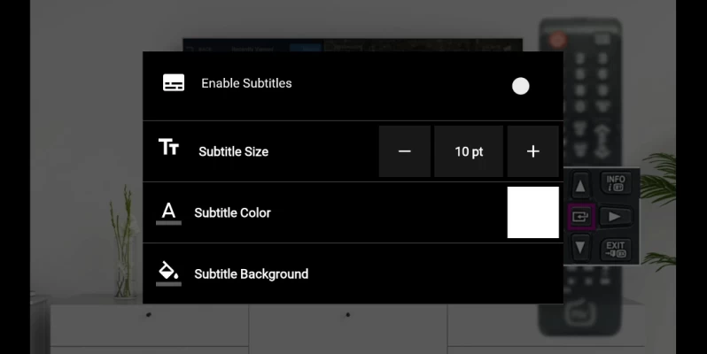
Task: Click the INFO button on the remote
Action: pos(616,183)
